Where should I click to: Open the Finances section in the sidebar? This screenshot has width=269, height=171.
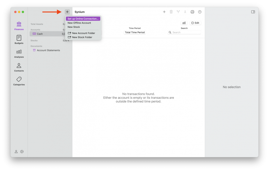[x=19, y=25]
